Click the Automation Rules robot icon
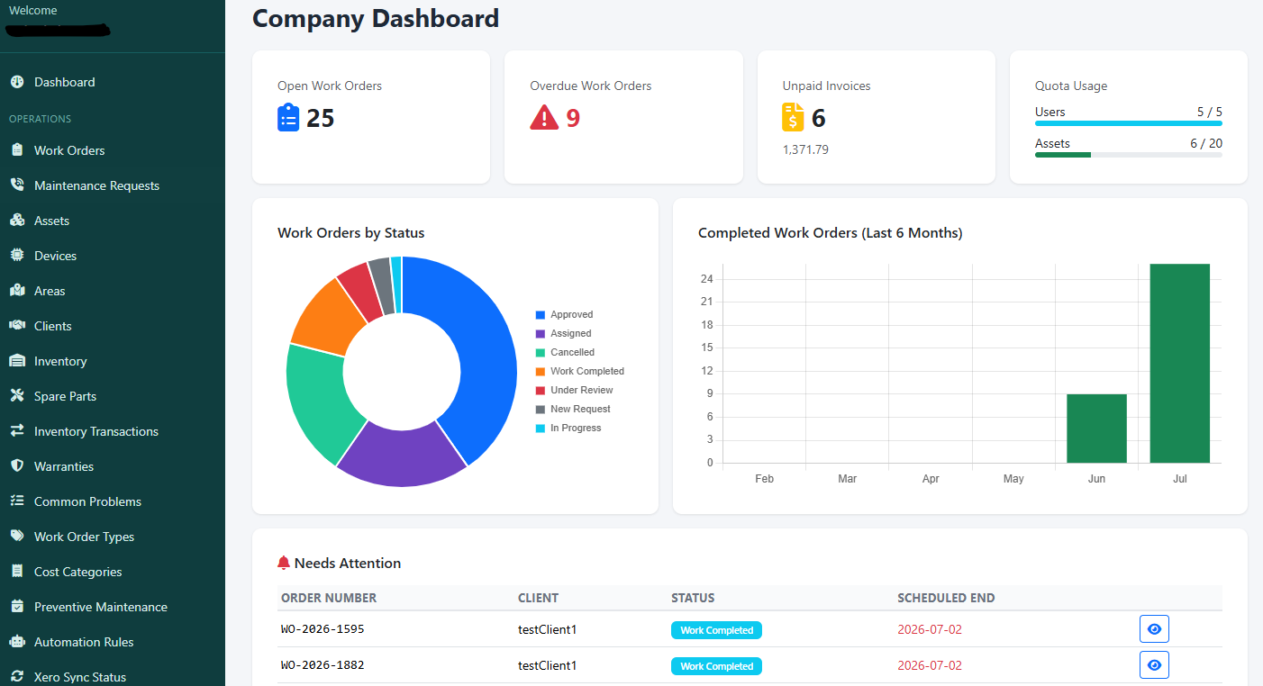This screenshot has width=1263, height=686. [16, 642]
